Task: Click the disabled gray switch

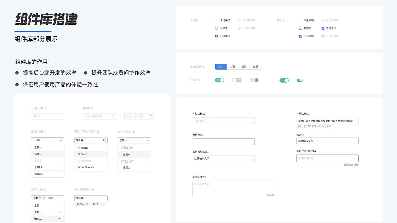Action: (x=254, y=80)
